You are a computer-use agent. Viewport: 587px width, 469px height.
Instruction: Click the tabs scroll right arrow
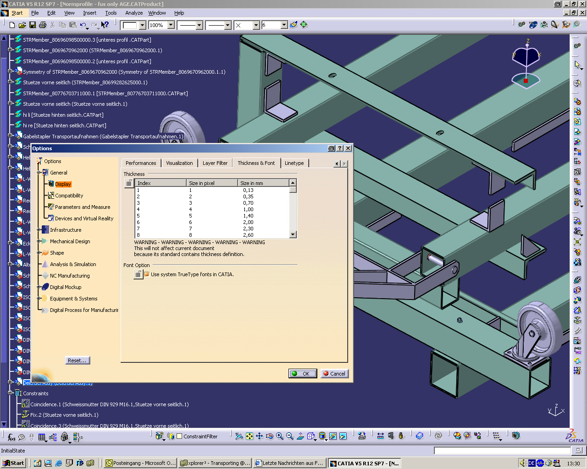[344, 164]
